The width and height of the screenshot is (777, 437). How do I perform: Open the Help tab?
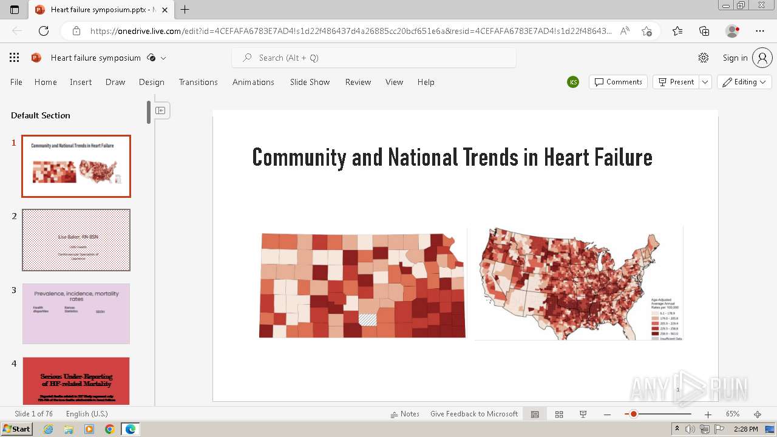tap(426, 82)
